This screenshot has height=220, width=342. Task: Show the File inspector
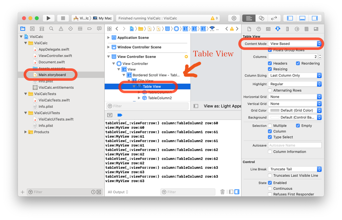pyautogui.click(x=249, y=29)
